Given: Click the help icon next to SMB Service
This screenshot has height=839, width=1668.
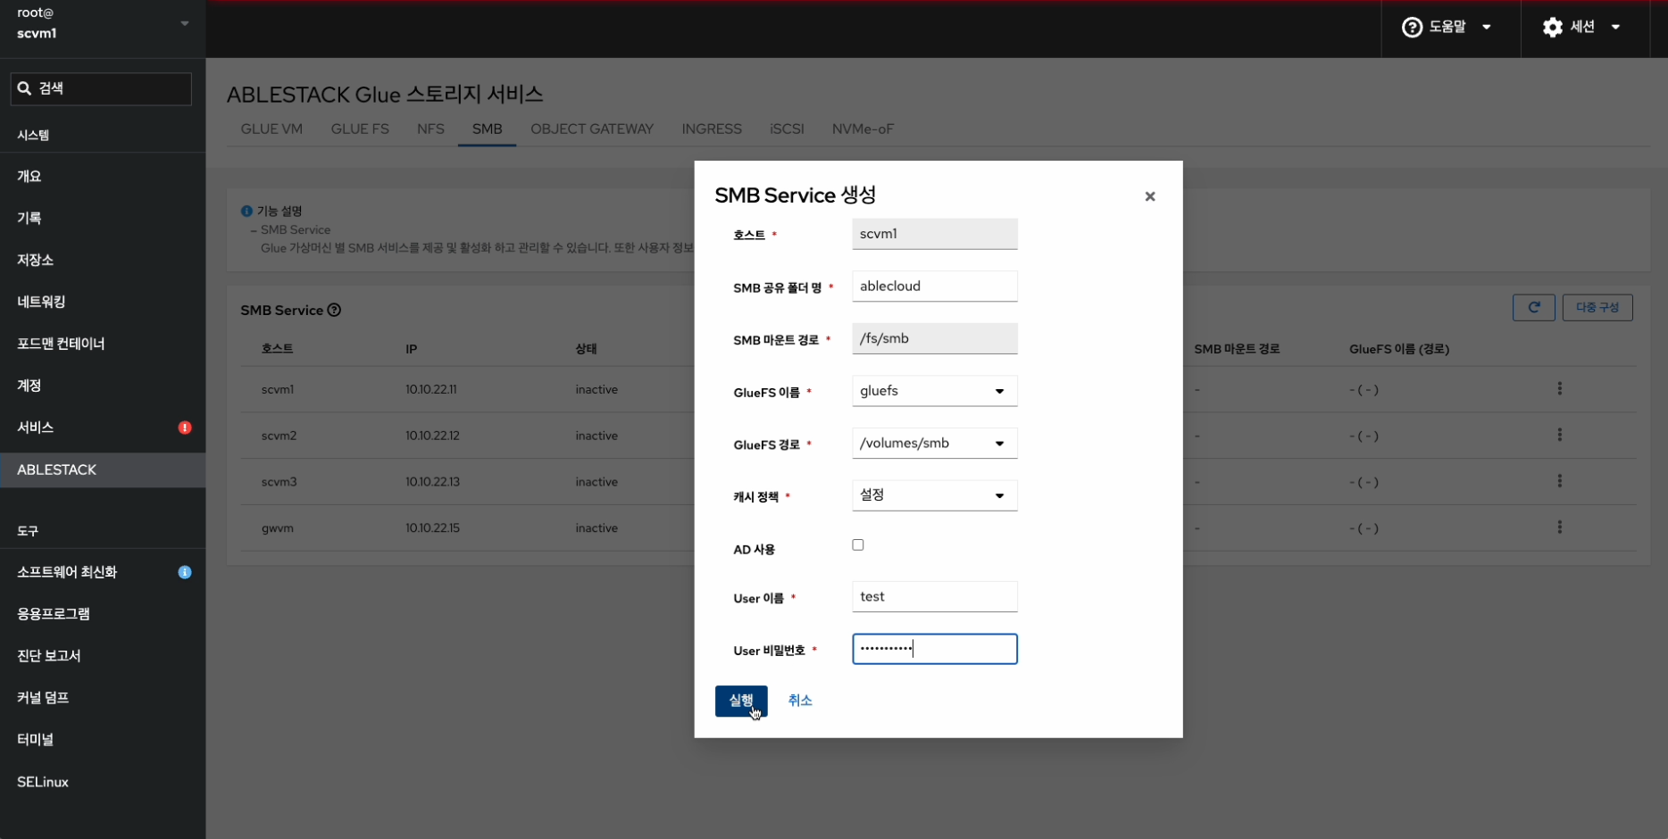Looking at the screenshot, I should pos(334,311).
